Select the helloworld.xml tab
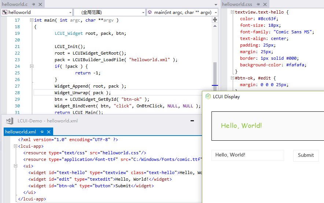 tap(21, 132)
